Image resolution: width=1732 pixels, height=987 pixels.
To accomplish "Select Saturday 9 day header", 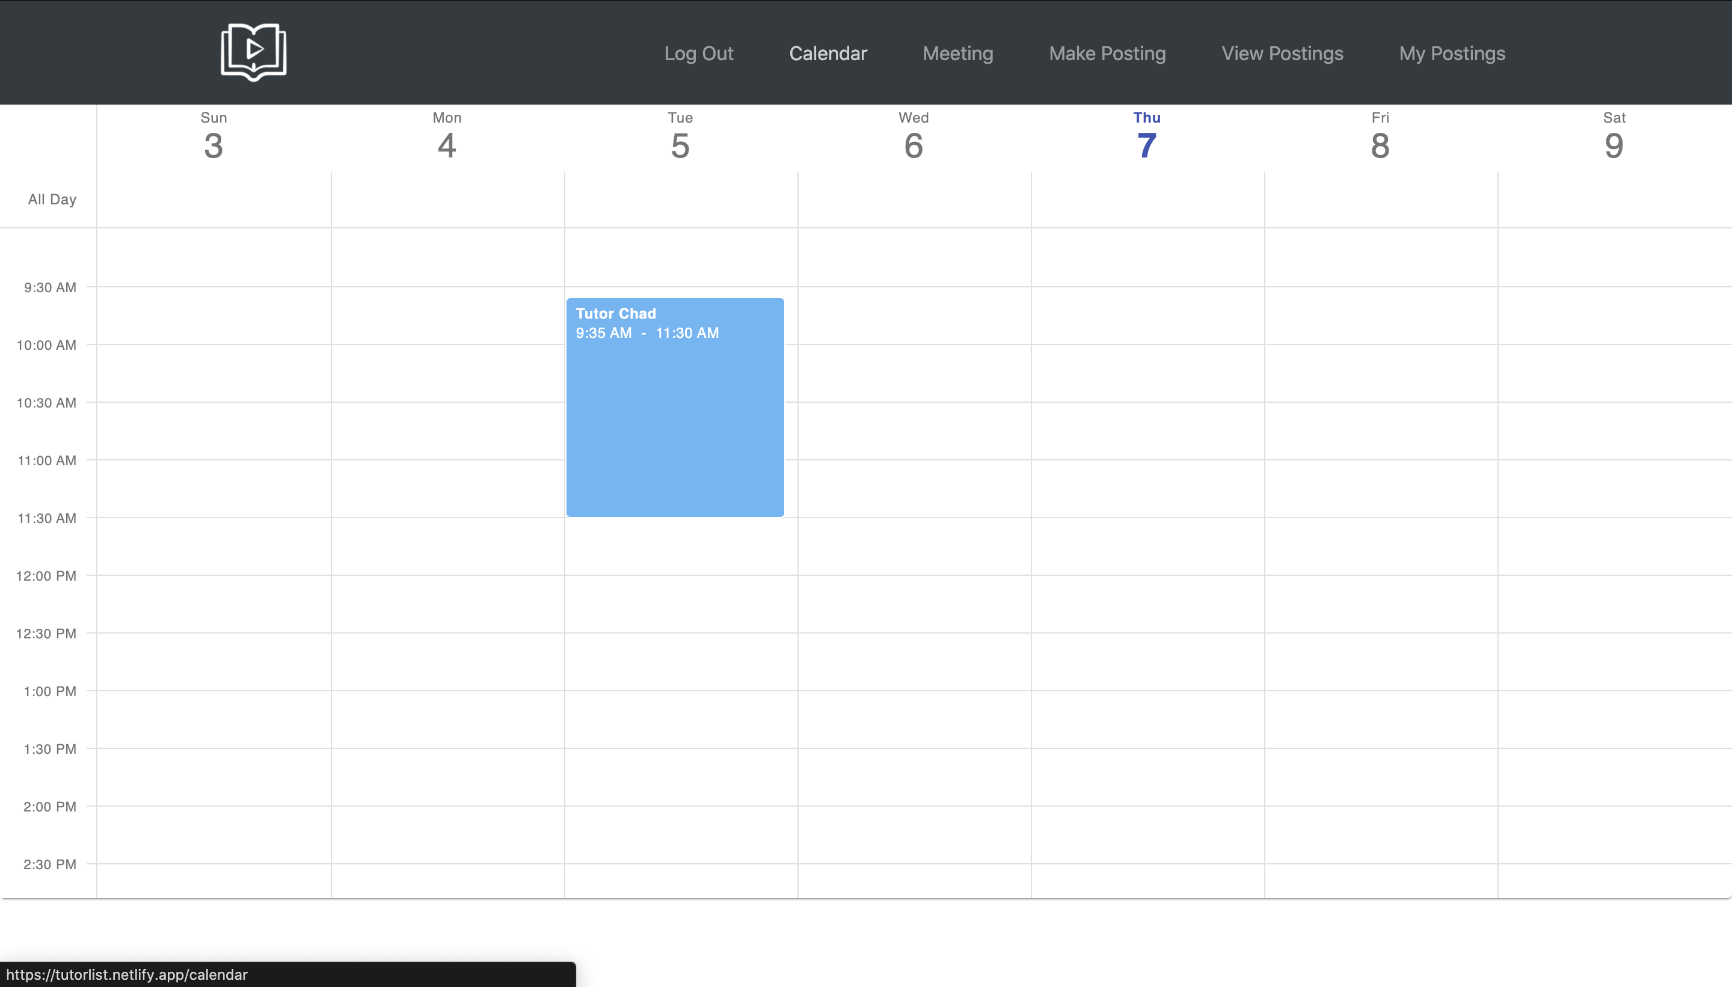I will click(x=1614, y=138).
